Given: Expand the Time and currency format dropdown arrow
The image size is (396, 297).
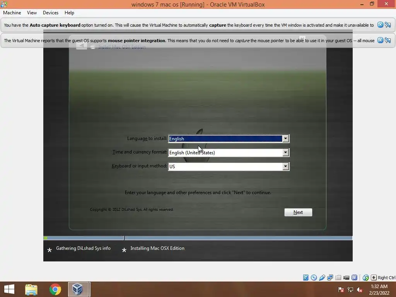Looking at the screenshot, I should pos(285,152).
